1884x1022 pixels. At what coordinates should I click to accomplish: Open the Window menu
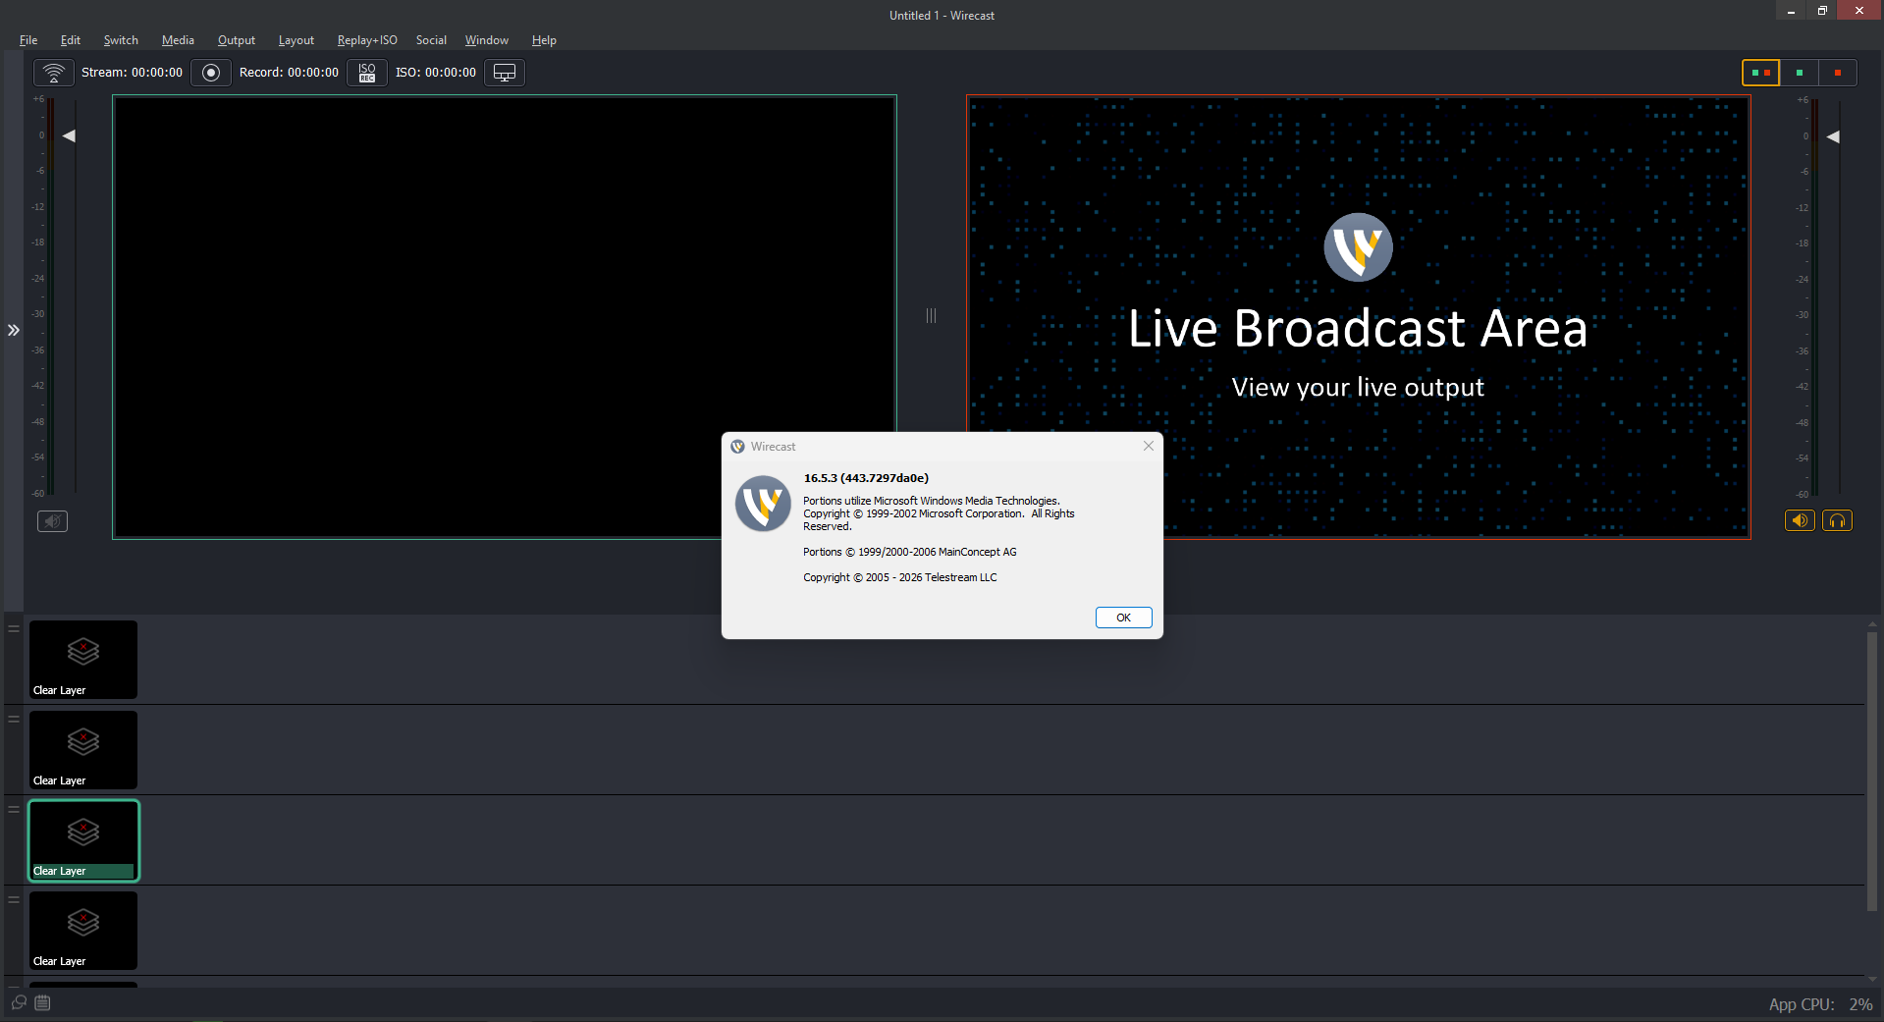point(487,40)
